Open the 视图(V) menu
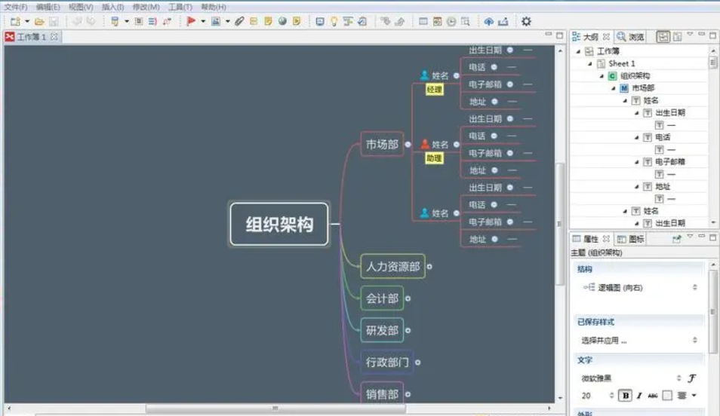The image size is (720, 416). tap(81, 7)
